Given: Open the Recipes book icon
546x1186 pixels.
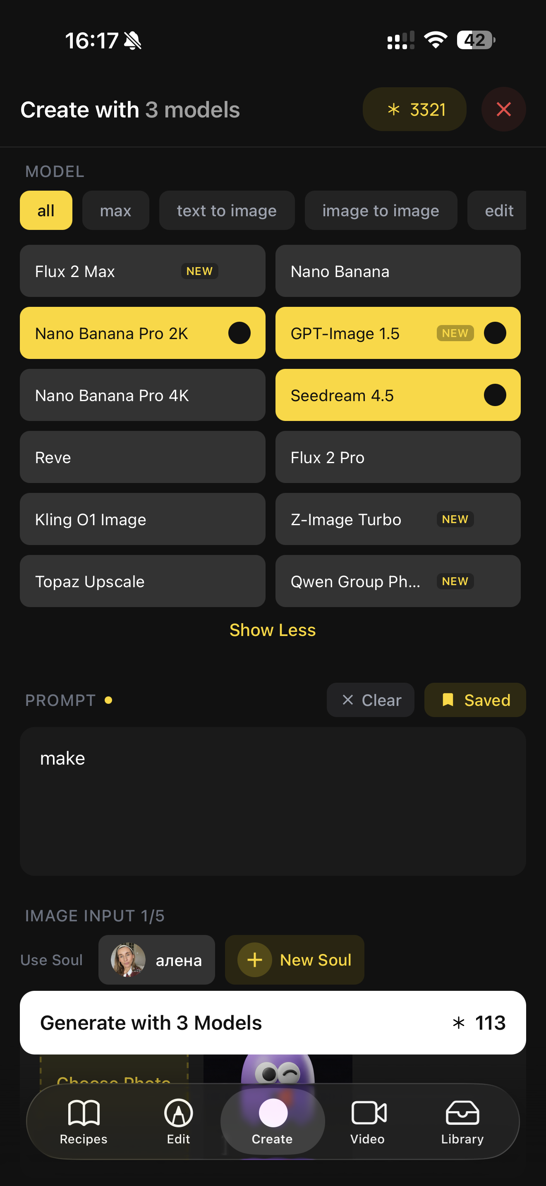Looking at the screenshot, I should pos(83,1113).
